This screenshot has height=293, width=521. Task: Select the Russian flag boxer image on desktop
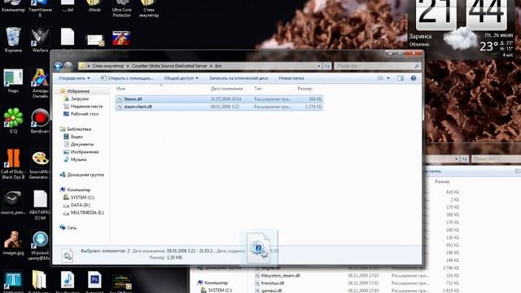(x=121, y=38)
